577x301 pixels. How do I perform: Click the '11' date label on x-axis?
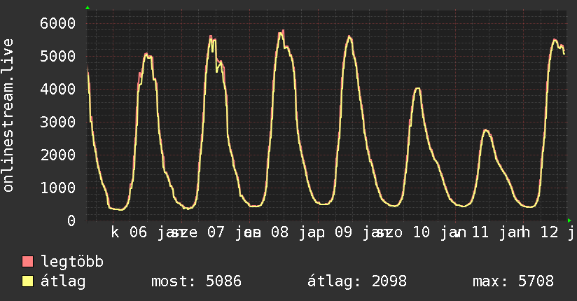[x=480, y=232]
